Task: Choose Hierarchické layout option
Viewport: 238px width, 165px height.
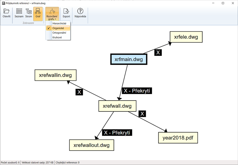Action: (x=60, y=24)
